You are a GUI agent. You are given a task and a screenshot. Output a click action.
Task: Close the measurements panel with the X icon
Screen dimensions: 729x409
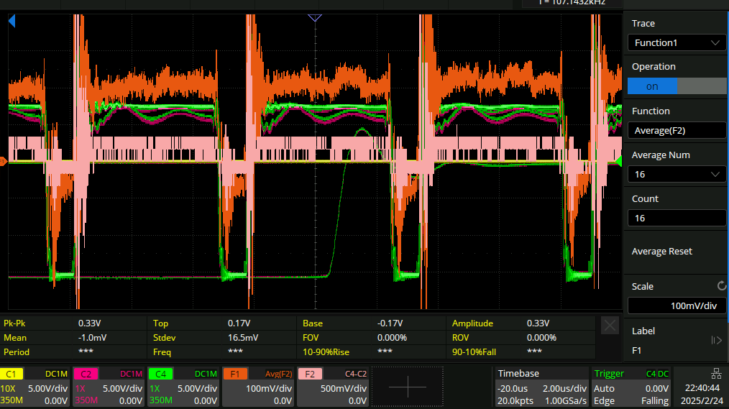(610, 326)
